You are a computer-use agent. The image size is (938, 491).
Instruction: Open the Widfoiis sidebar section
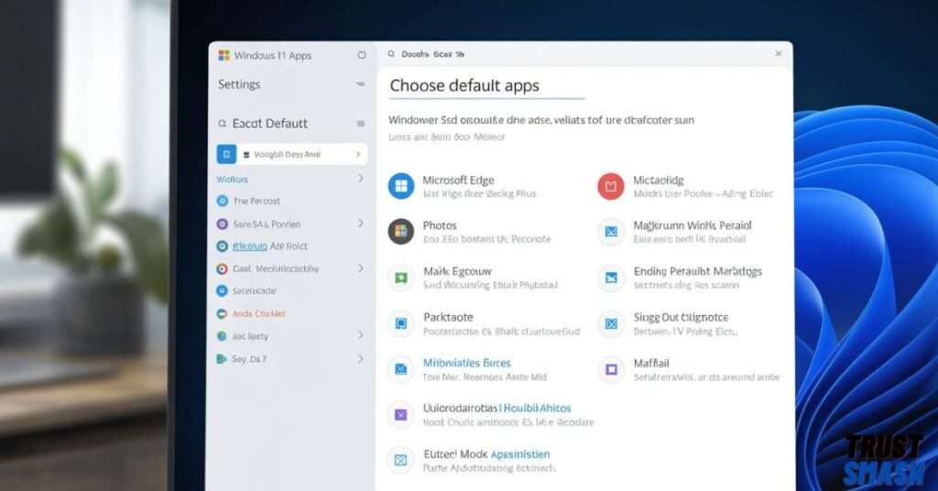point(232,179)
